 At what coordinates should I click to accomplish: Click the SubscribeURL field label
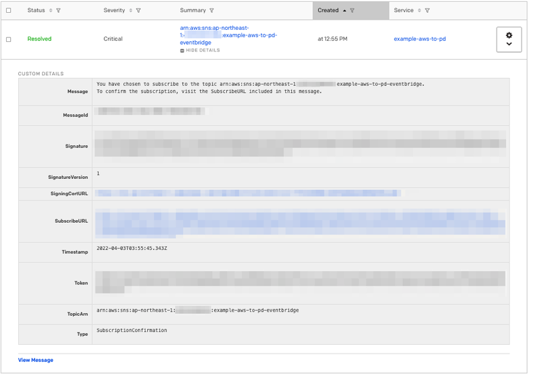[x=72, y=221]
